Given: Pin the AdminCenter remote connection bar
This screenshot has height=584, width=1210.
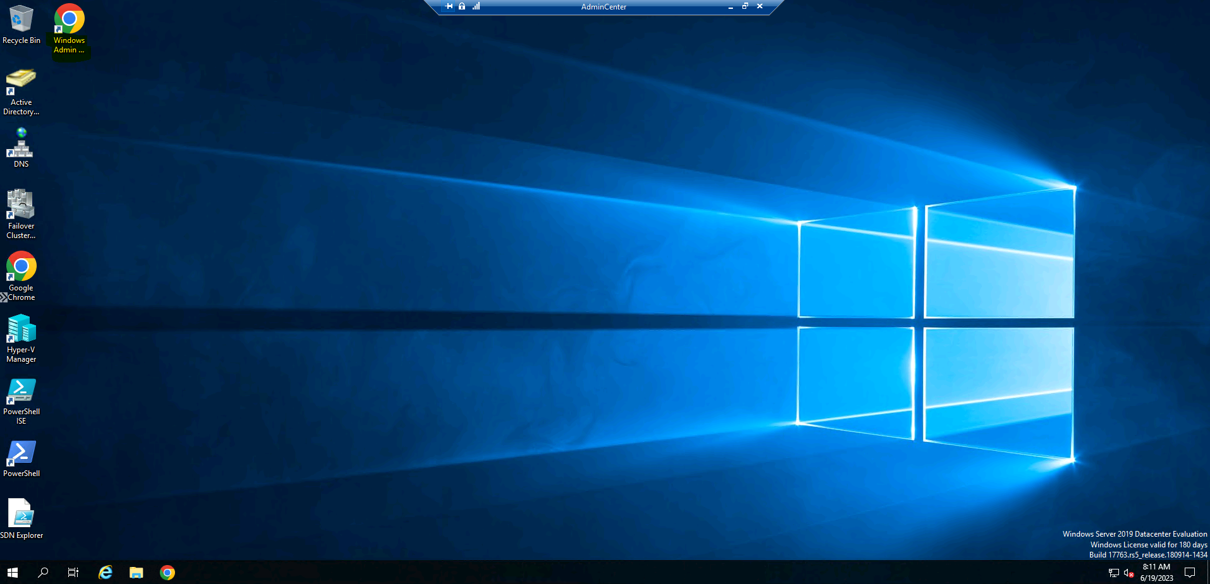Looking at the screenshot, I should coord(449,6).
